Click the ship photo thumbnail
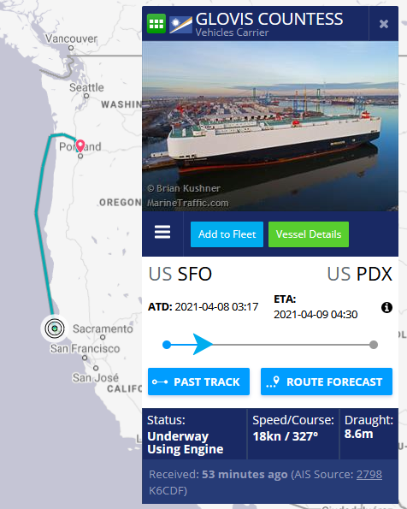Viewport: 407px width, 509px height. click(270, 126)
